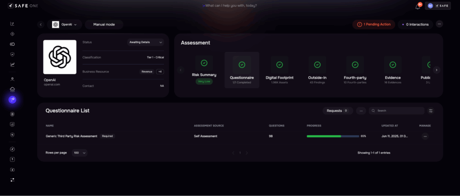This screenshot has width=460, height=196.
Task: Open the database shield sidebar icon
Action: [x=12, y=114]
